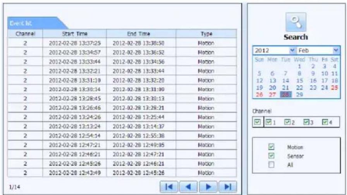This screenshot has height=195, width=347.
Task: Select event starting 2012-02-28 13:24:26
Action: (122, 117)
